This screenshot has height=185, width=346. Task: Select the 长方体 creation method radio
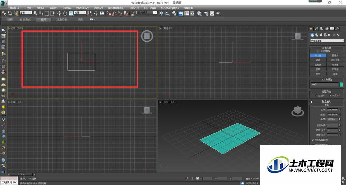coord(330,95)
